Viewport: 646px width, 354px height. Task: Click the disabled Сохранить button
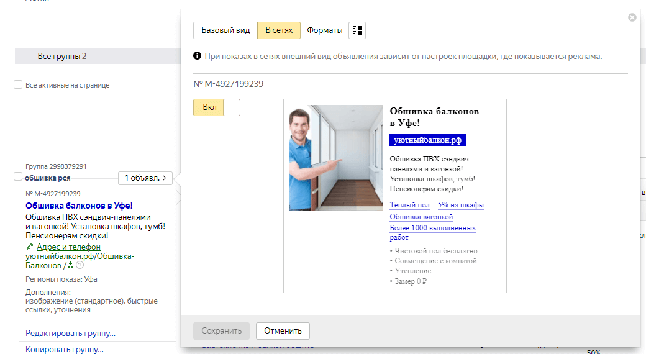click(221, 330)
